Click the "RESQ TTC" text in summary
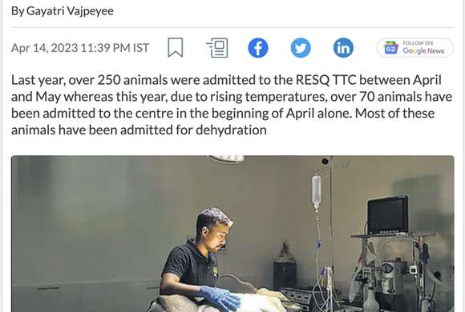Screen dimensions: 465x312 [x=326, y=80]
